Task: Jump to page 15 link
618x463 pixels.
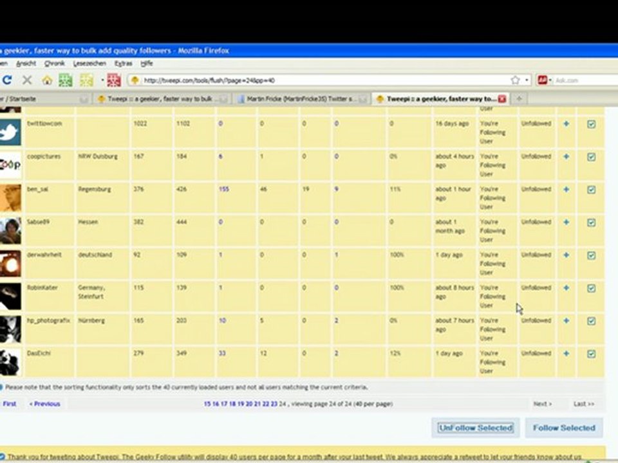Action: [x=207, y=404]
